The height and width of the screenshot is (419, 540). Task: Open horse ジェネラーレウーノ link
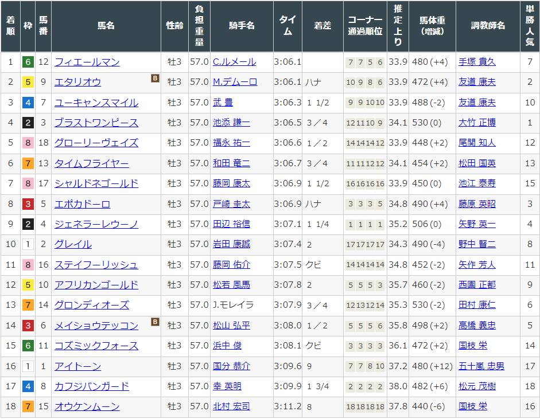click(96, 224)
